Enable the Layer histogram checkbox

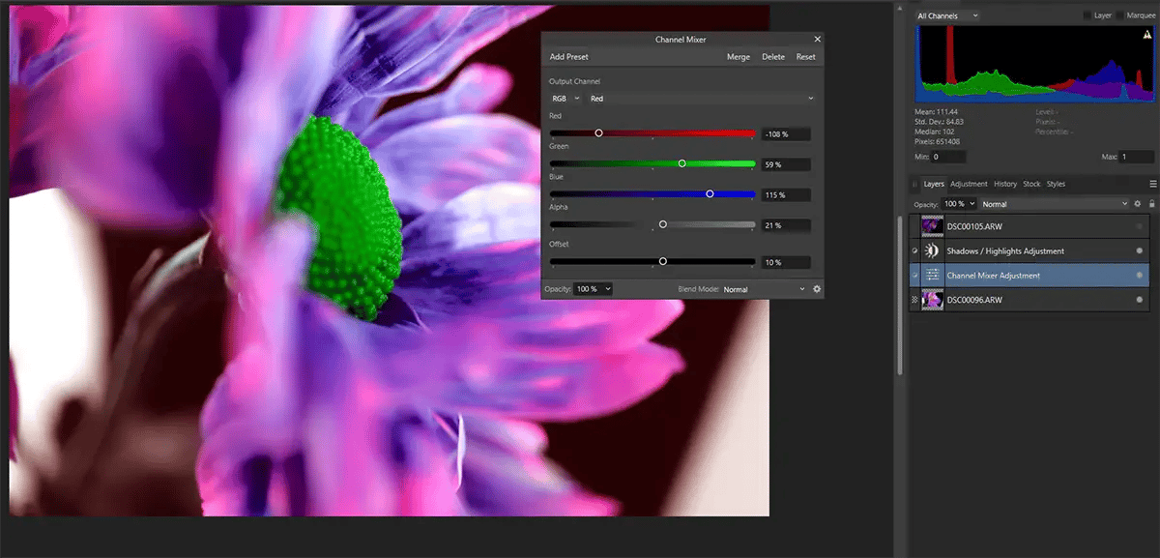1087,15
